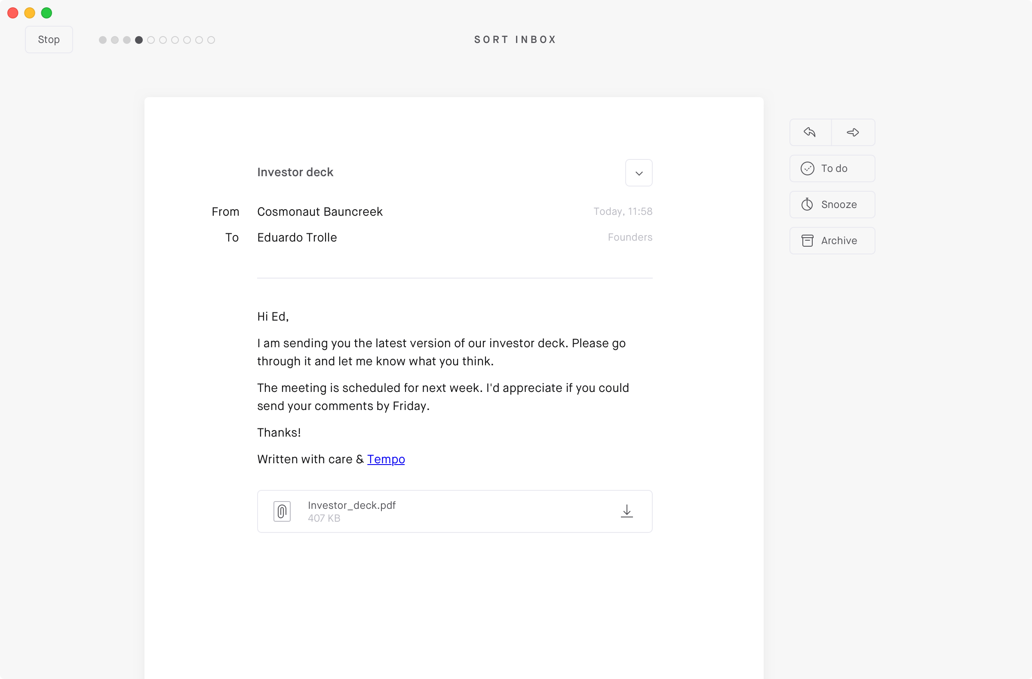Click the reply arrow icon
This screenshot has width=1032, height=679.
[810, 132]
